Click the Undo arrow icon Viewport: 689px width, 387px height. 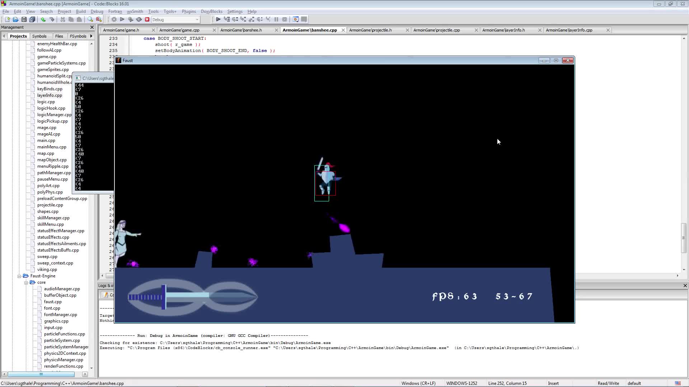tap(43, 19)
